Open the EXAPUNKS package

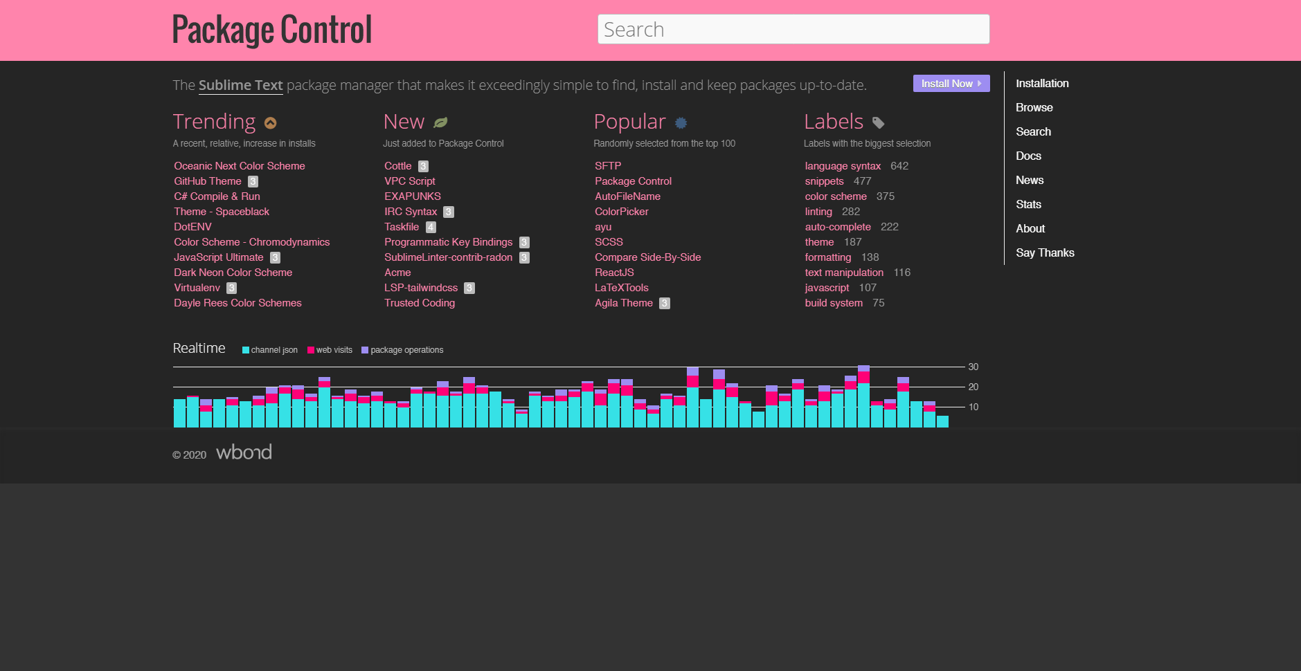tap(413, 196)
